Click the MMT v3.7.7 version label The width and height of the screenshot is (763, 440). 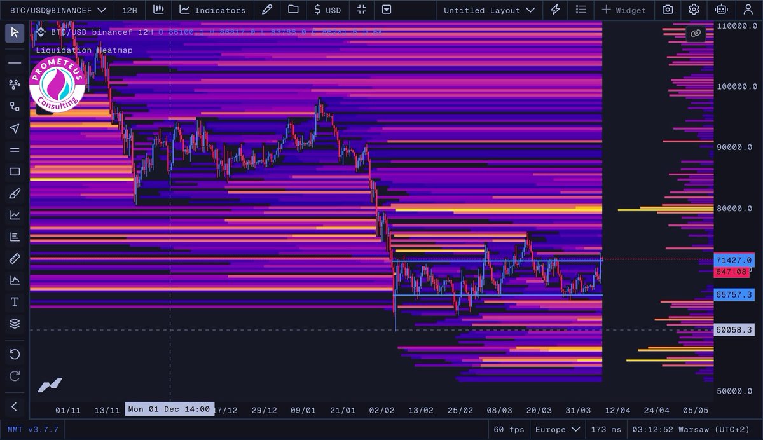pyautogui.click(x=33, y=430)
